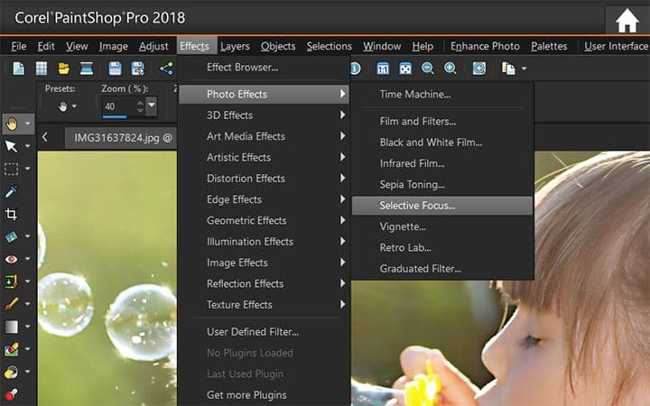Expand the 3D Effects submenu
Viewport: 650px width, 406px height.
tap(264, 115)
